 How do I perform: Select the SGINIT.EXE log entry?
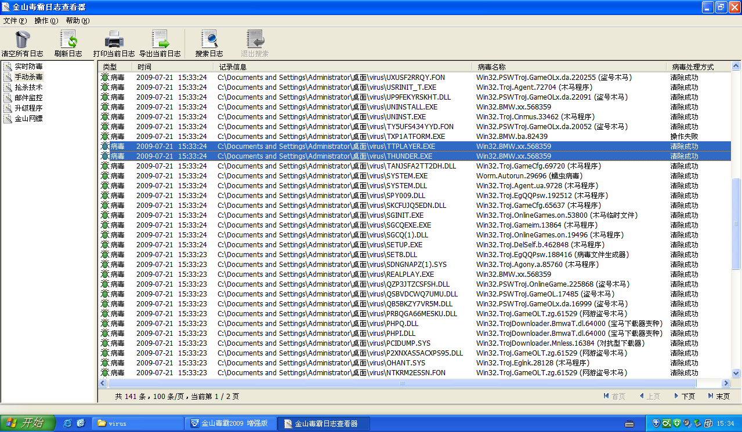coord(415,215)
